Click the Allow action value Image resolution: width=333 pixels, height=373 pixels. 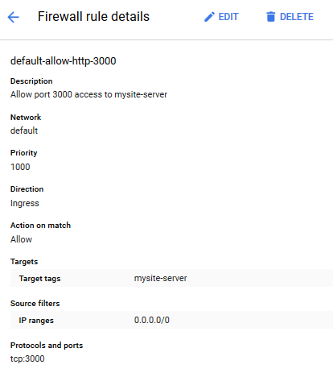[x=21, y=239]
